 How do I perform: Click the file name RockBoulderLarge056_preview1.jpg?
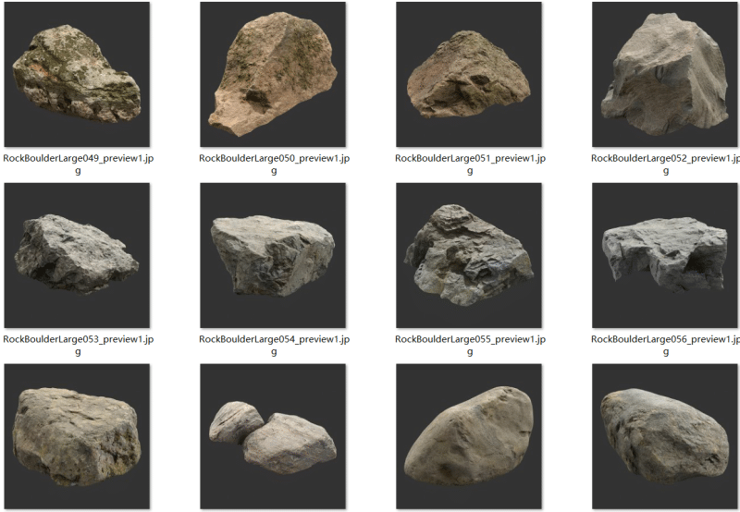click(665, 345)
